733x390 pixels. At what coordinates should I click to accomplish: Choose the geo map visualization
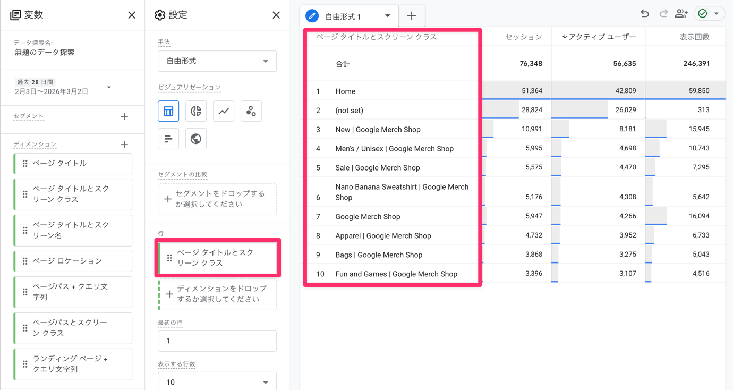click(x=196, y=139)
